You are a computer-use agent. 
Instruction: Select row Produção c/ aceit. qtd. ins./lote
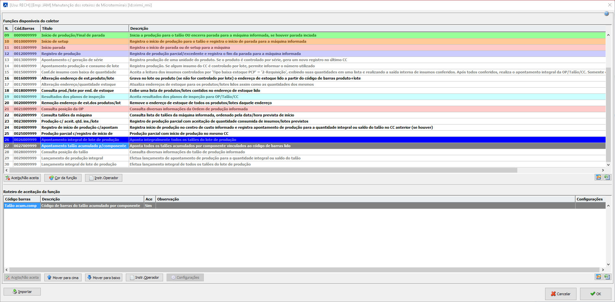(x=304, y=121)
